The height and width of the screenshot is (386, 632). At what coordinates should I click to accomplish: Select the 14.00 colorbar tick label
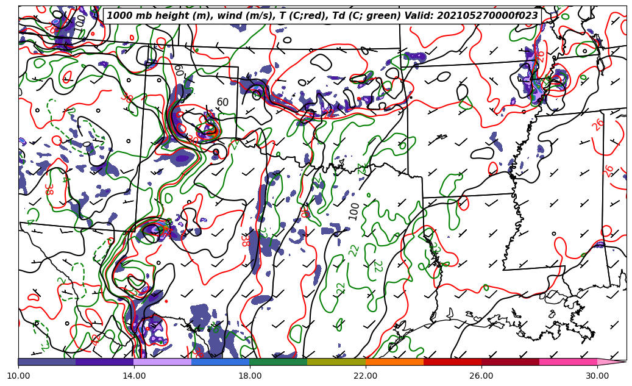click(134, 376)
